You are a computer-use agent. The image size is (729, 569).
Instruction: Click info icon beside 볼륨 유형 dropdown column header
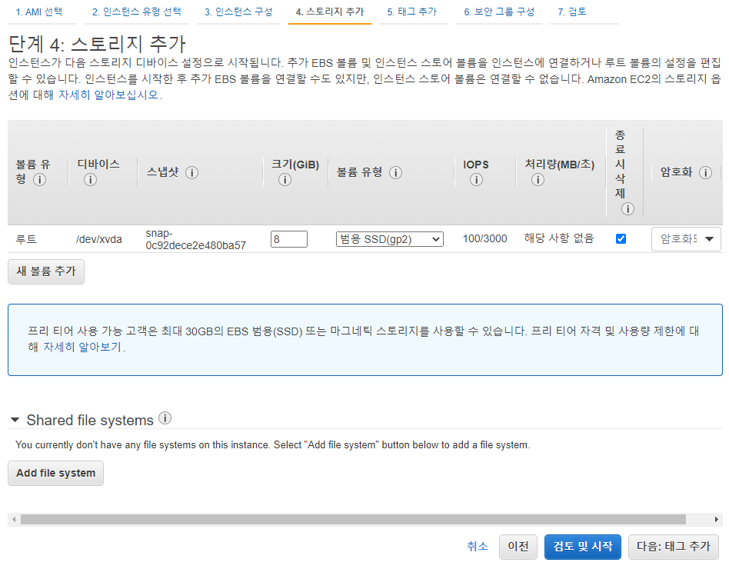coord(396,172)
